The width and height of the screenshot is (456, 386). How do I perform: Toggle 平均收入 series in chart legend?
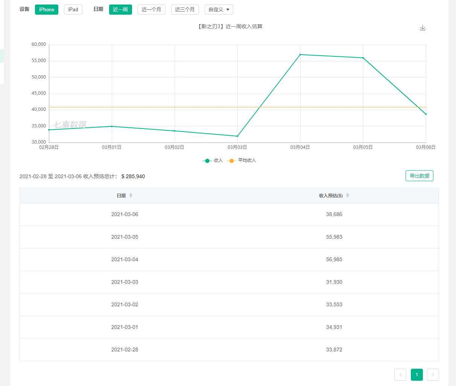pyautogui.click(x=242, y=160)
